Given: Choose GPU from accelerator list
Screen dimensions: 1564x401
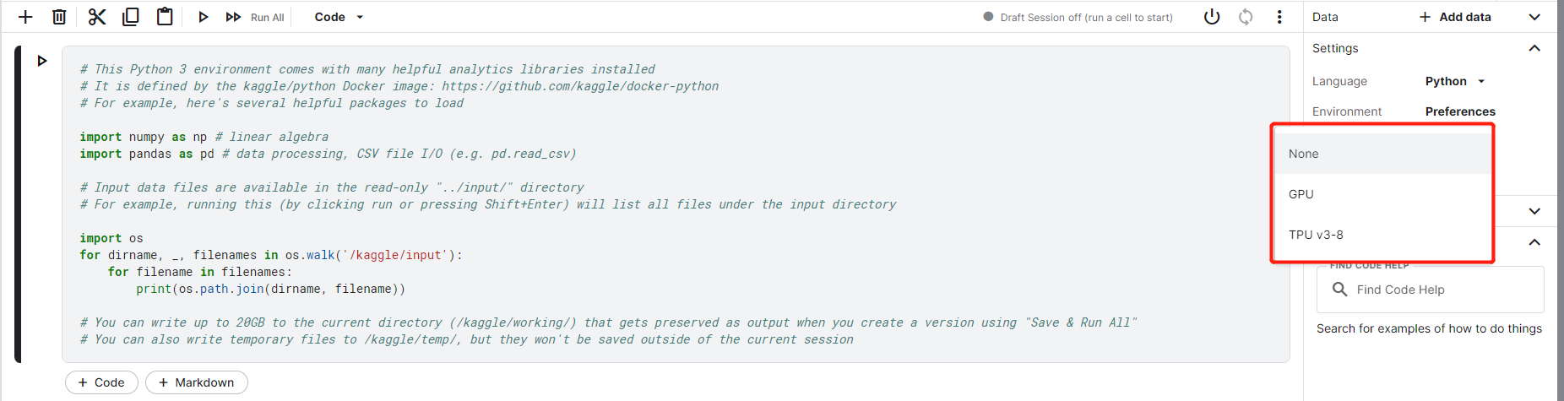Looking at the screenshot, I should click(x=1382, y=194).
